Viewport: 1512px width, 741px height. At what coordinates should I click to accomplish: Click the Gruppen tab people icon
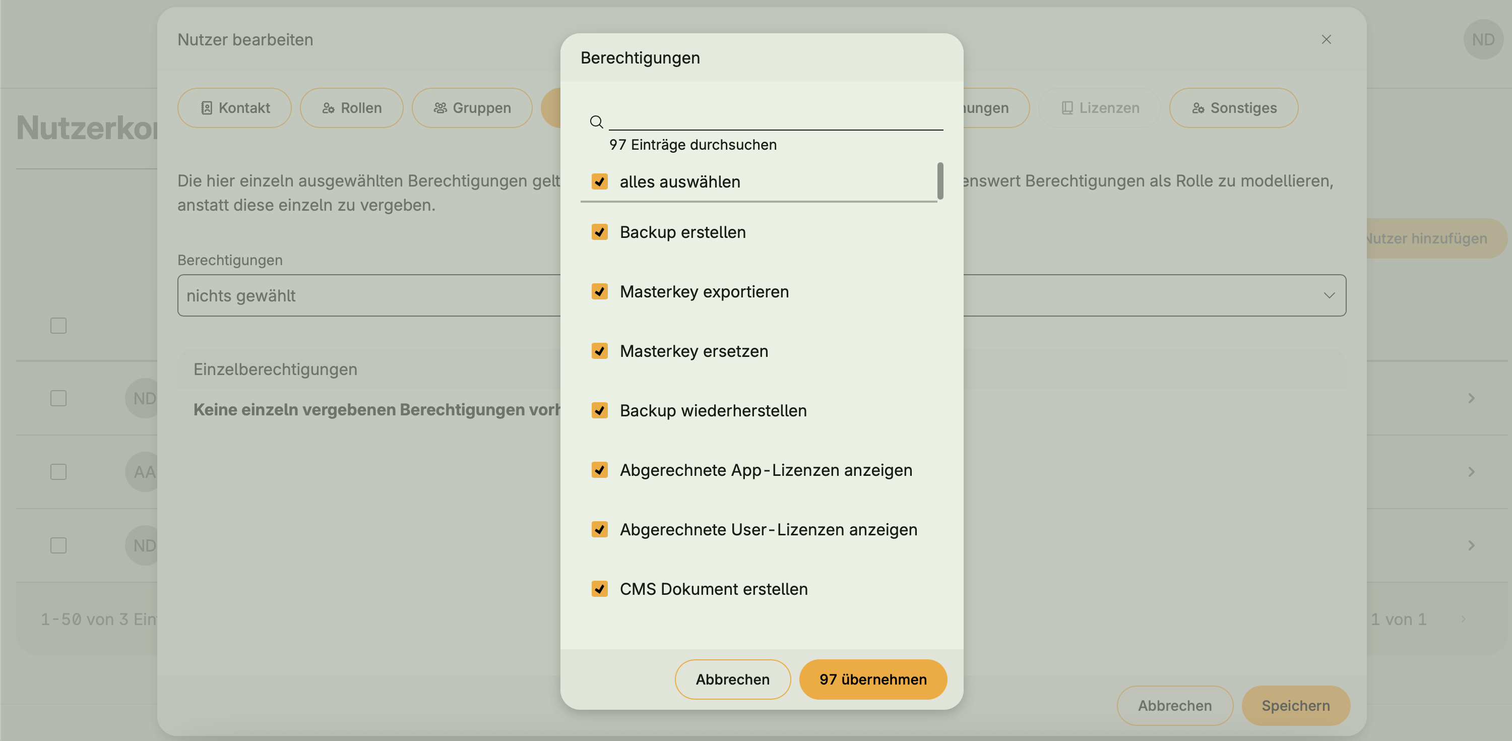pyautogui.click(x=440, y=108)
